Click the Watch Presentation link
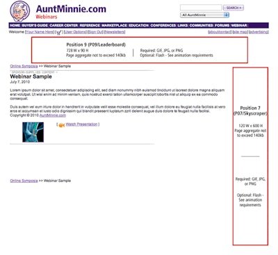This screenshot has height=255, width=278. (x=81, y=124)
